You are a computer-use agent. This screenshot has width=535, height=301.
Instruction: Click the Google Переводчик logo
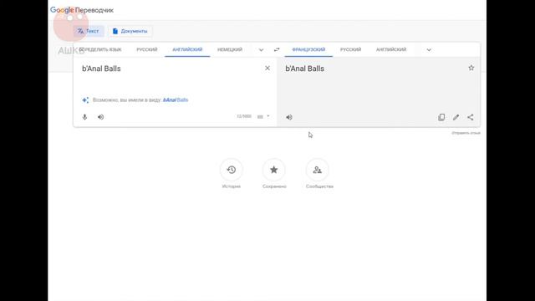pyautogui.click(x=82, y=10)
